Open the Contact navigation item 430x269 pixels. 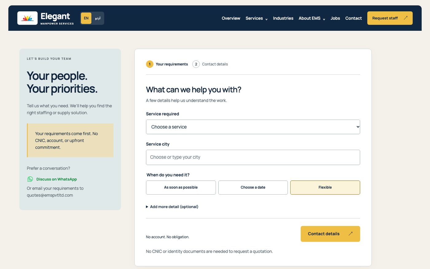[x=354, y=18]
